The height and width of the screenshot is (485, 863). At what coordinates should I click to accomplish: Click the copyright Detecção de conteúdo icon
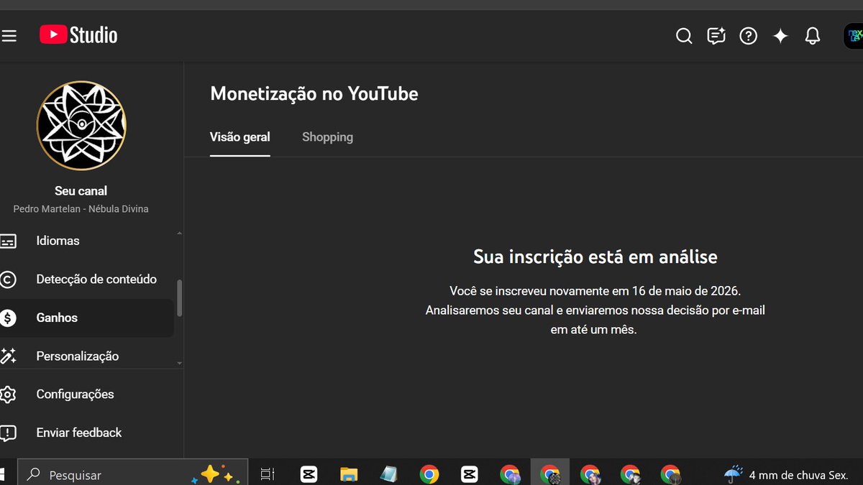8,280
